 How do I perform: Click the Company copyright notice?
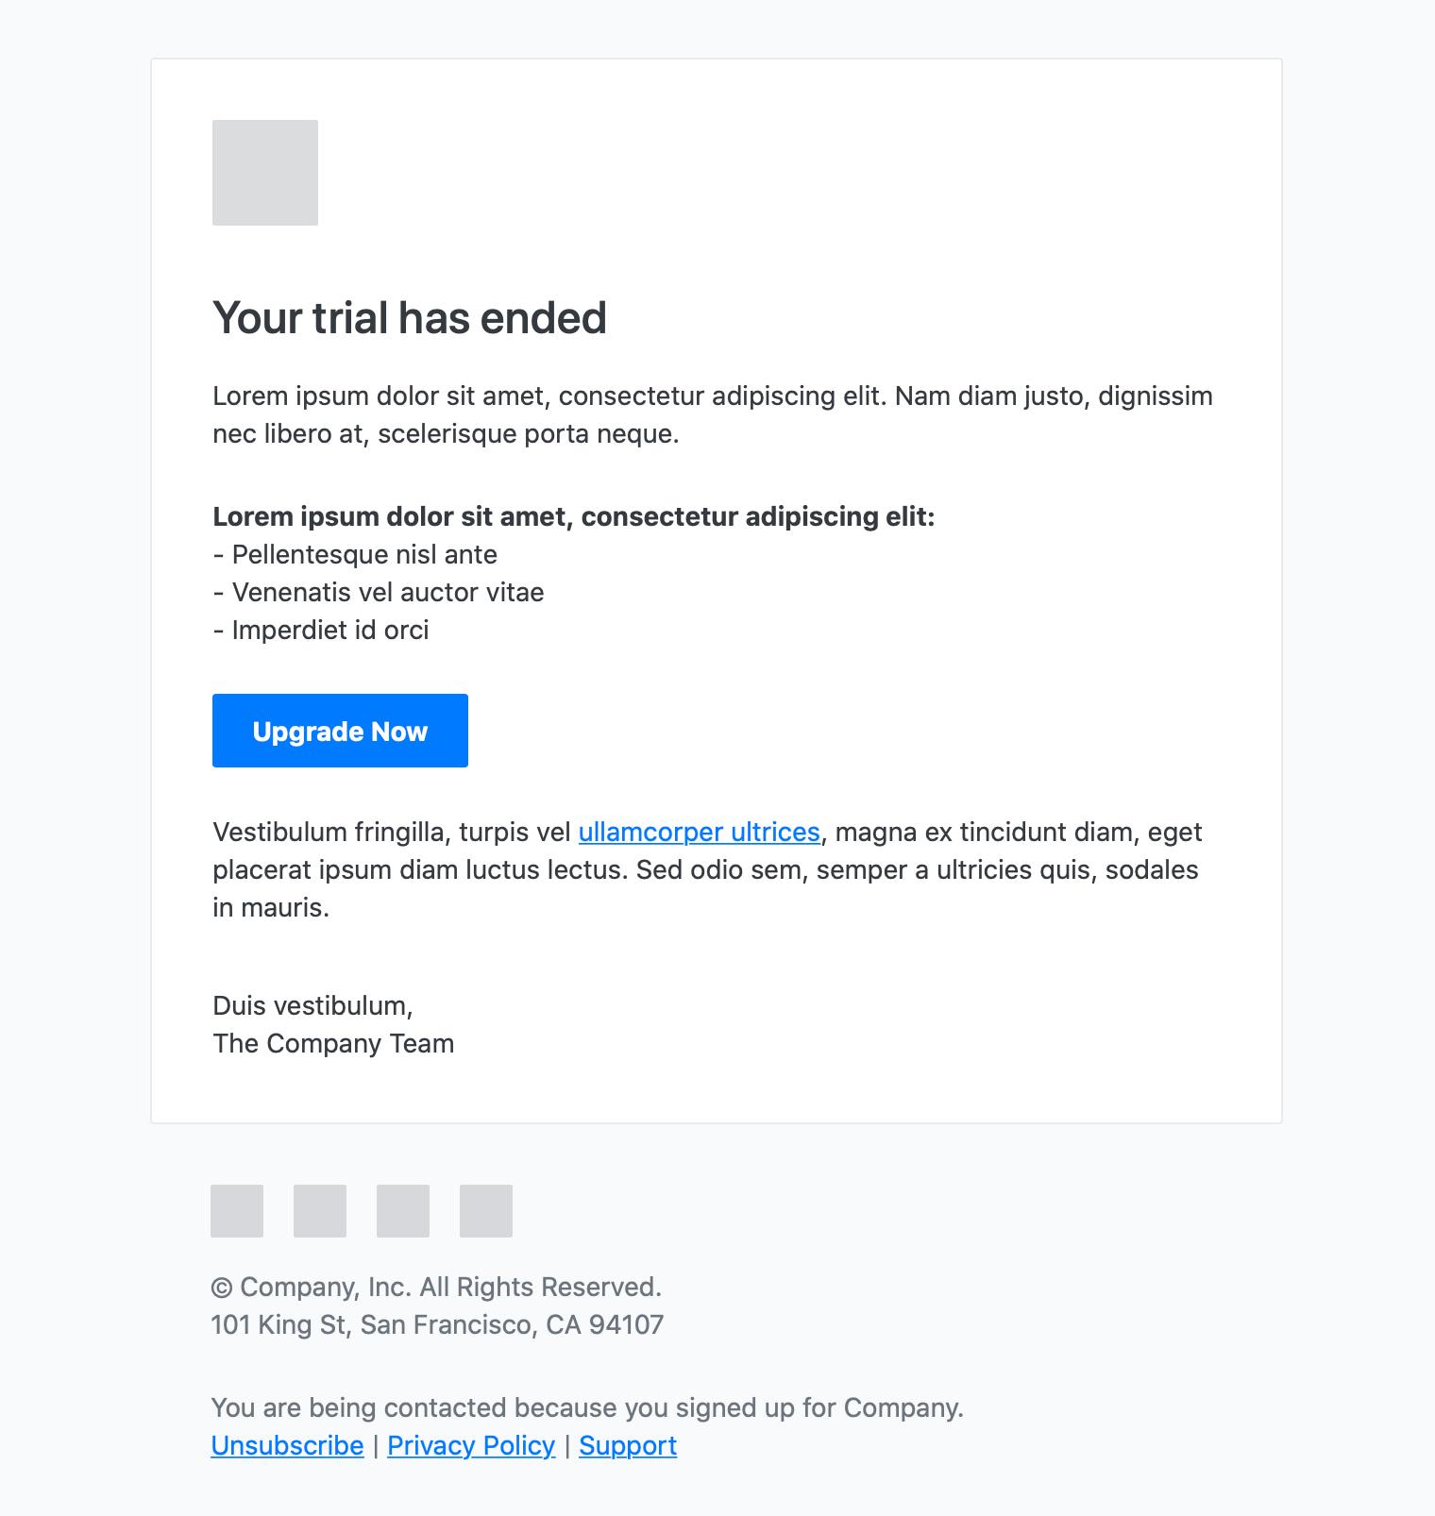click(x=437, y=1287)
